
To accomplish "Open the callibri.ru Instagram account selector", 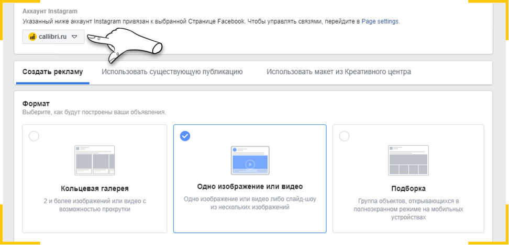I will [x=53, y=37].
